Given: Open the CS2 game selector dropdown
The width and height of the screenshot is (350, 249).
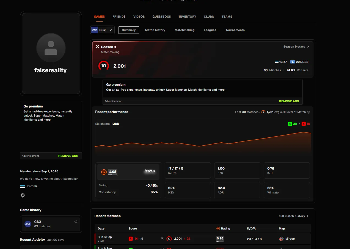Looking at the screenshot, I should click(x=102, y=30).
